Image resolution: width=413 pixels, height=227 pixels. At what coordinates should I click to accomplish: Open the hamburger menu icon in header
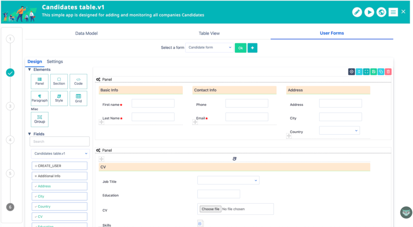pos(393,12)
